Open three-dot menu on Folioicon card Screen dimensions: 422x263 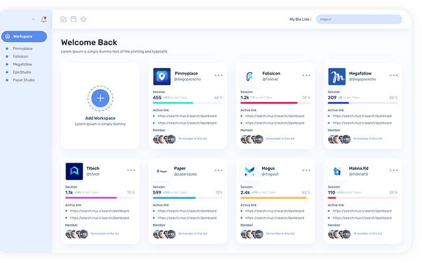click(x=306, y=75)
